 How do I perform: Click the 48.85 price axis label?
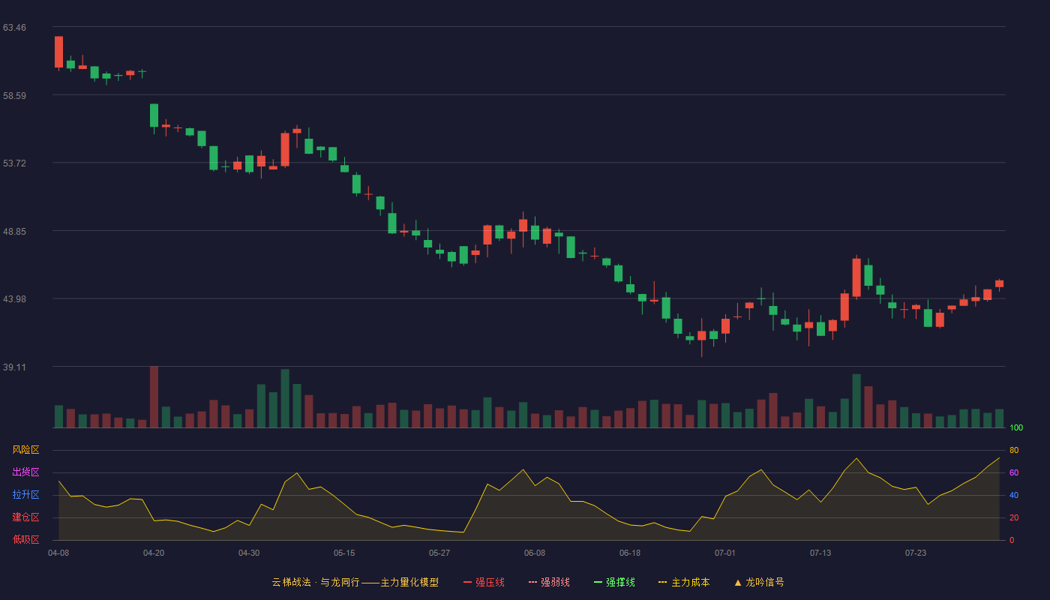[14, 232]
